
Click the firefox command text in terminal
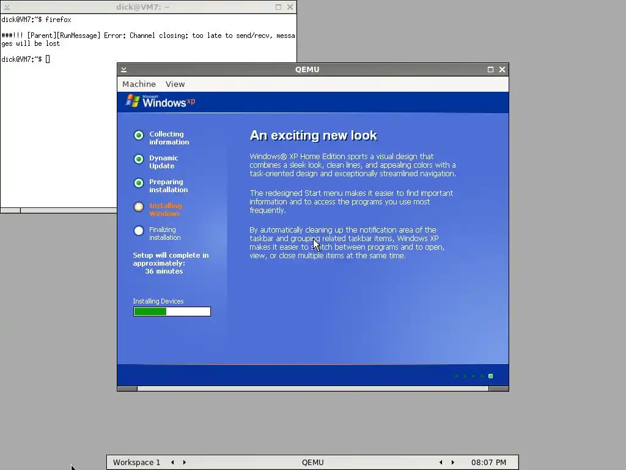coord(58,20)
